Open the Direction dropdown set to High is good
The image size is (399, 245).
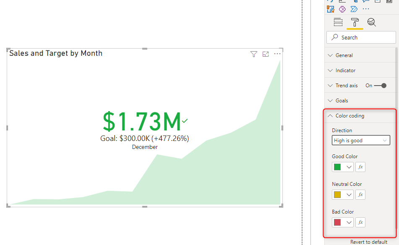click(x=360, y=140)
